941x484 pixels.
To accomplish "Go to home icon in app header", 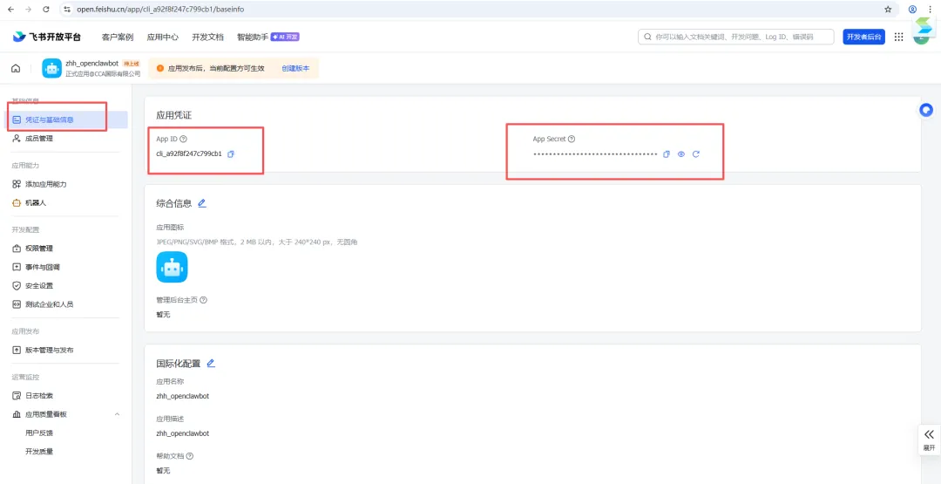I will (17, 68).
